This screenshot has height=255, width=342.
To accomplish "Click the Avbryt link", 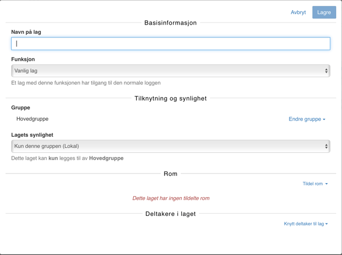I will tap(298, 12).
